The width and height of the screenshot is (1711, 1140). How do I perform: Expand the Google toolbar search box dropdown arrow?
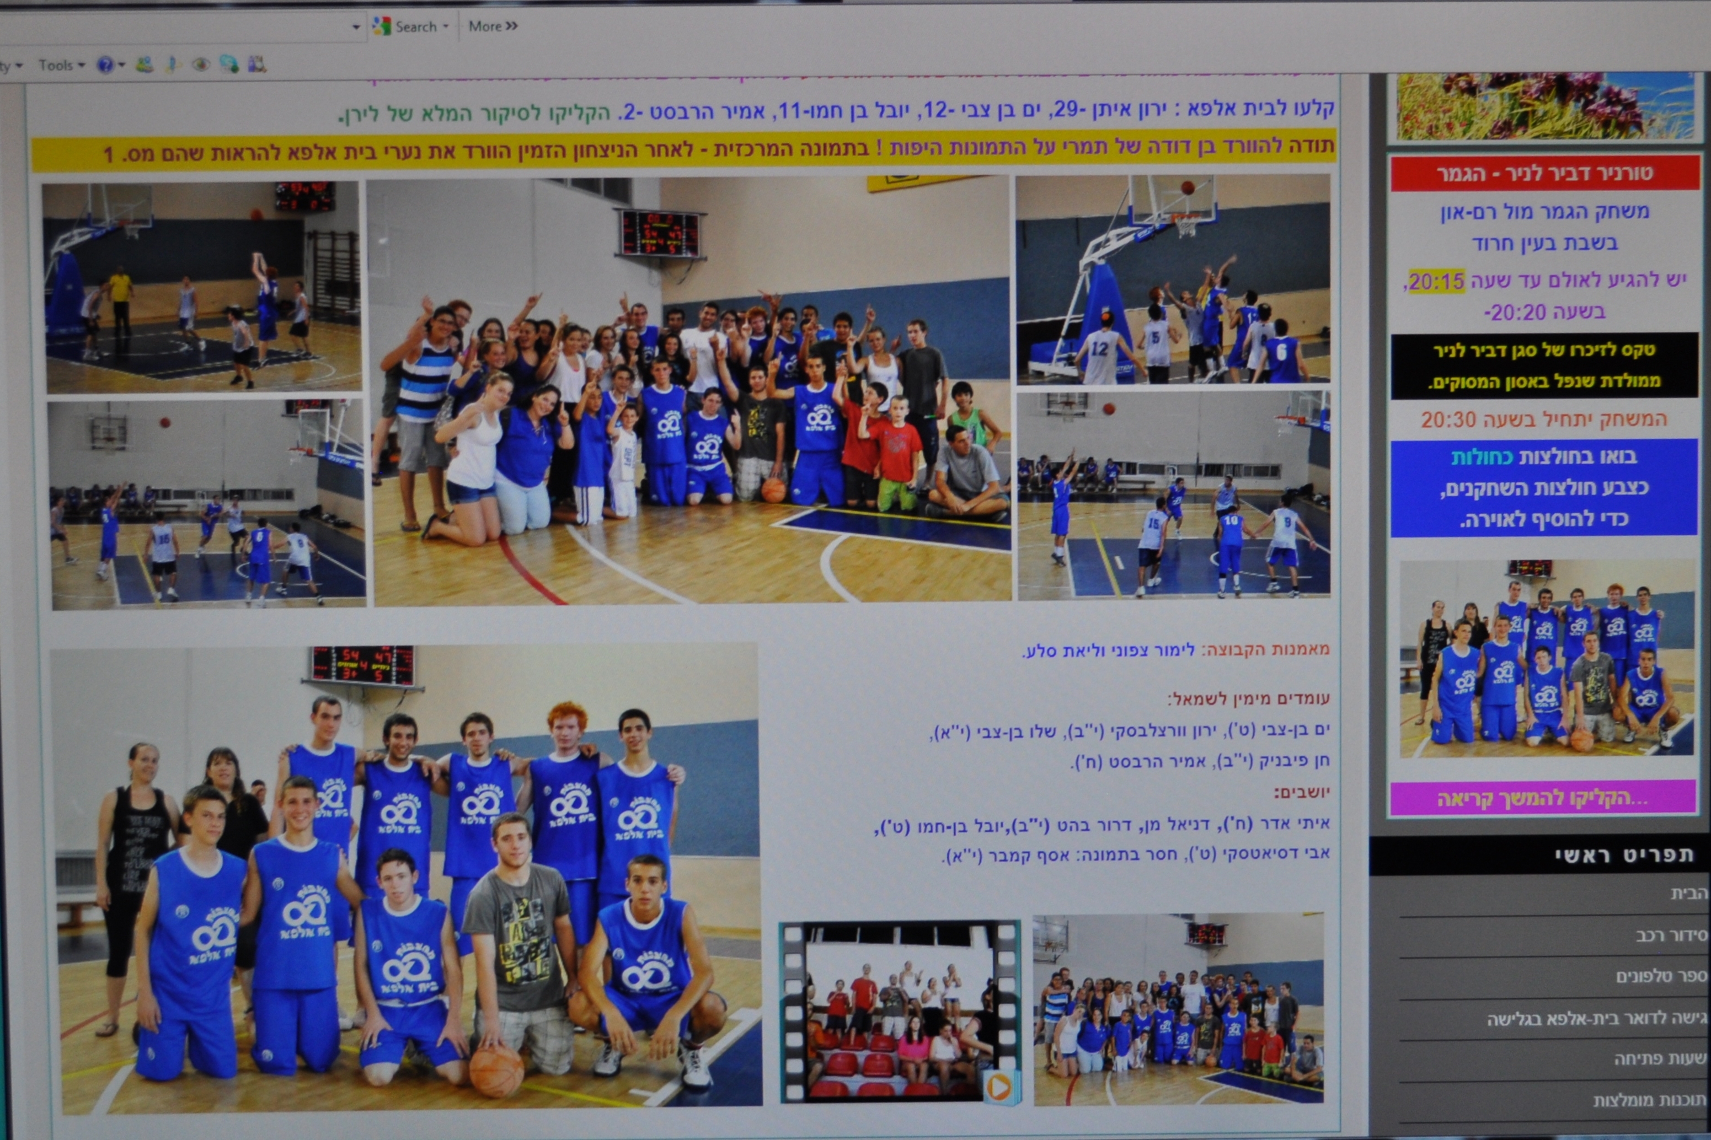pos(356,28)
